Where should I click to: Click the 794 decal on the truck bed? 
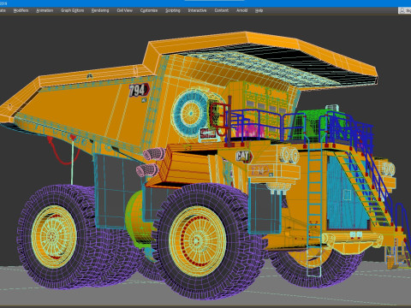pos(139,91)
